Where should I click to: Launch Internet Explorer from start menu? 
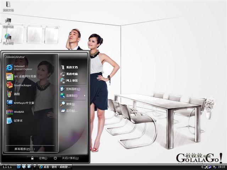pyautogui.click(x=20, y=68)
